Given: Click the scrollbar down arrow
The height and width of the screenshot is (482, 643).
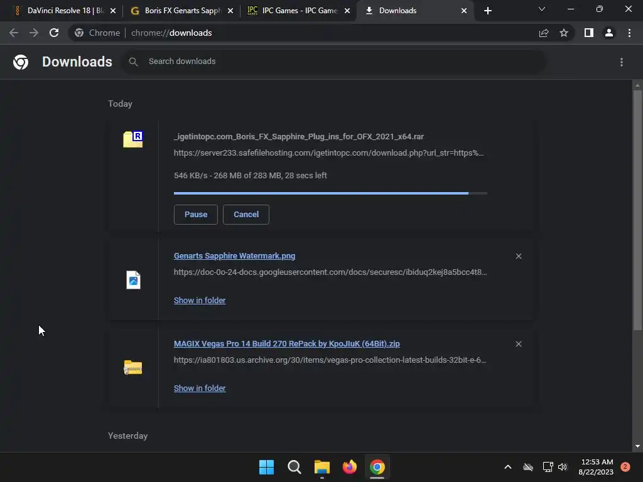Looking at the screenshot, I should [x=637, y=446].
